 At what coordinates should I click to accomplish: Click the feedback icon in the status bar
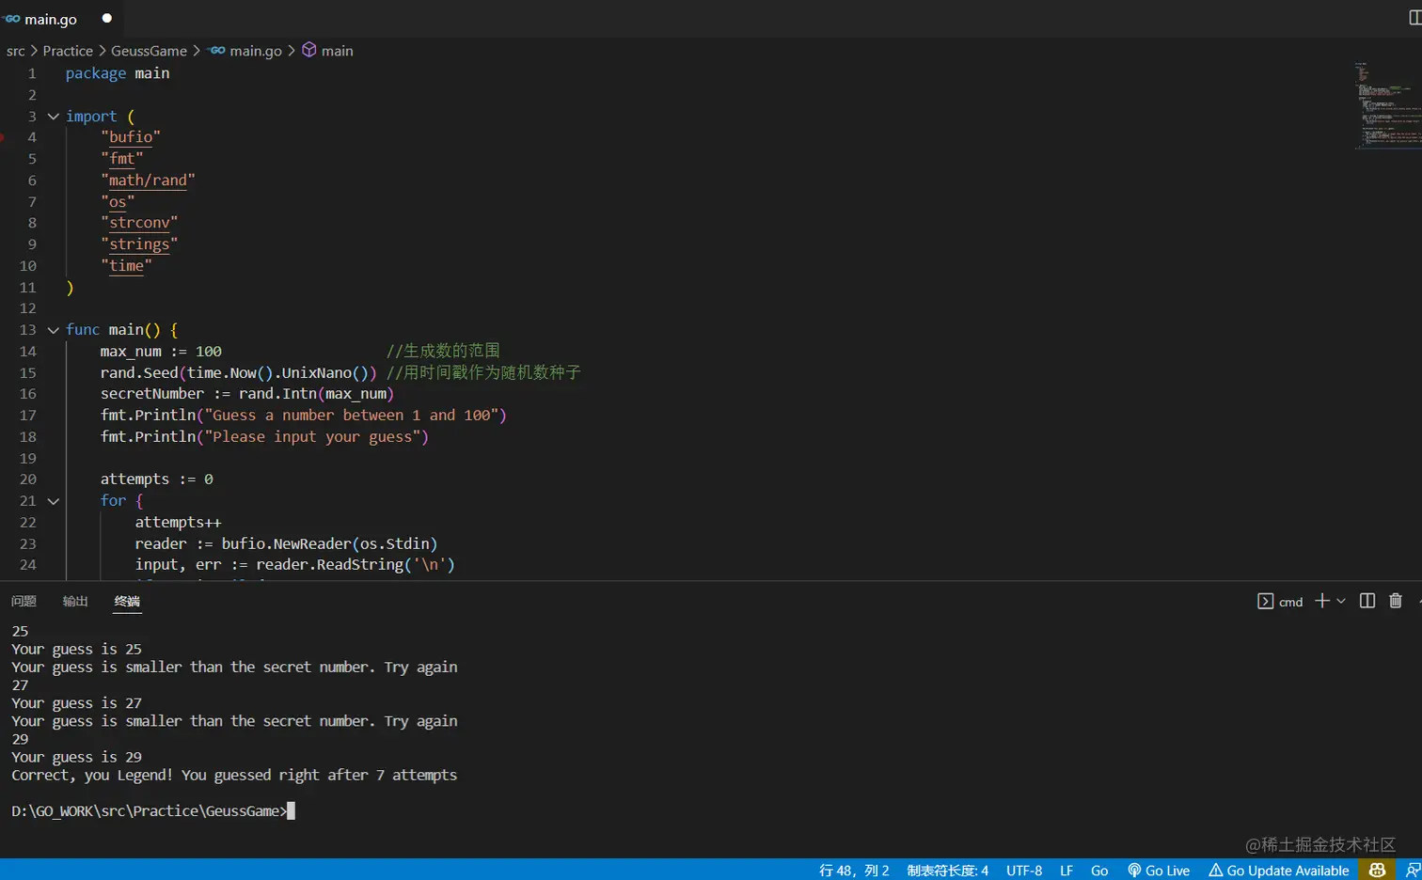click(1413, 870)
